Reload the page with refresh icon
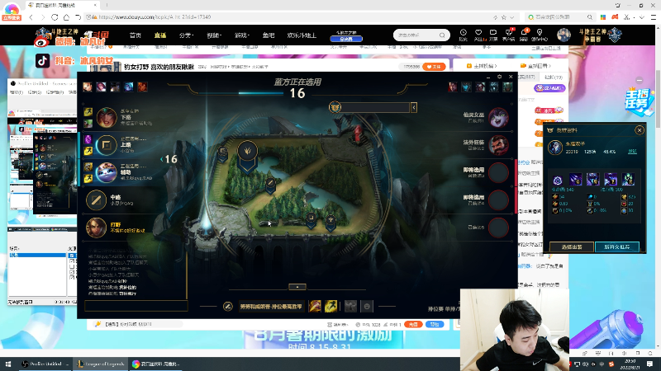This screenshot has width=661, height=371. point(55,17)
